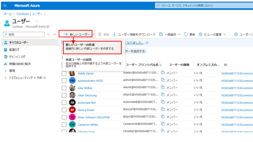Select Adele Vance's row checkbox

tap(64, 73)
